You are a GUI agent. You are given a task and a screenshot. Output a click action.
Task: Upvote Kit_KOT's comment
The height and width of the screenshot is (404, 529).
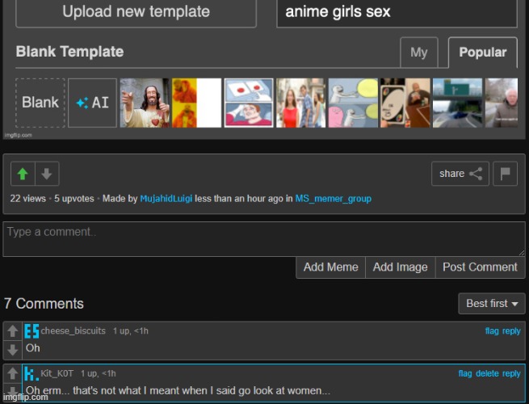(12, 374)
